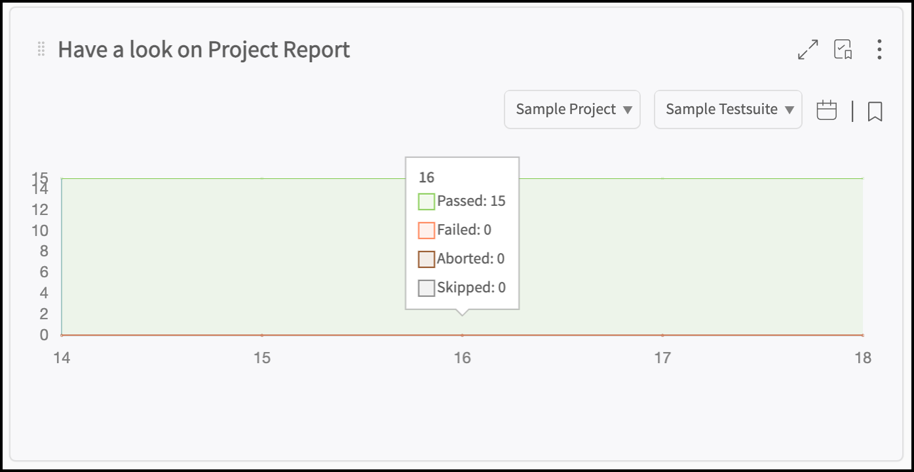914x472 pixels.
Task: Click the gray Skipped color swatch
Action: (x=427, y=288)
